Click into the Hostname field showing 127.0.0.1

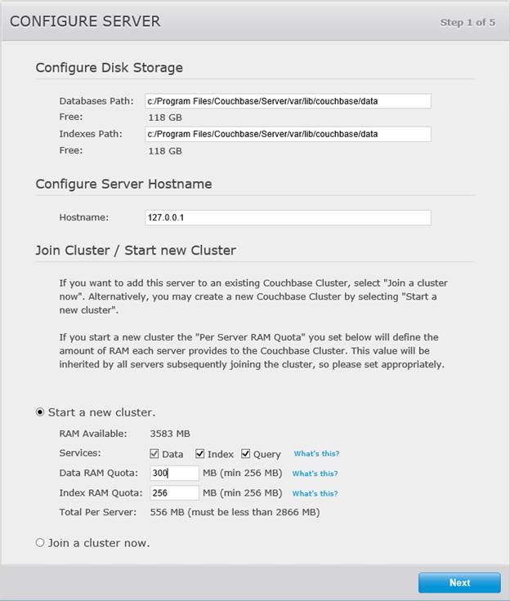pyautogui.click(x=288, y=218)
